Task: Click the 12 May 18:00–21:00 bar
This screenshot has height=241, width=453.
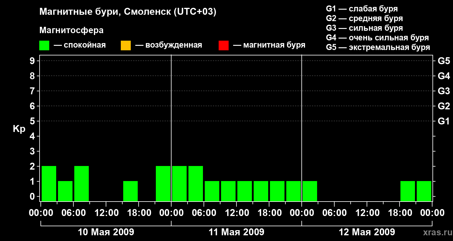Action: tap(408, 191)
